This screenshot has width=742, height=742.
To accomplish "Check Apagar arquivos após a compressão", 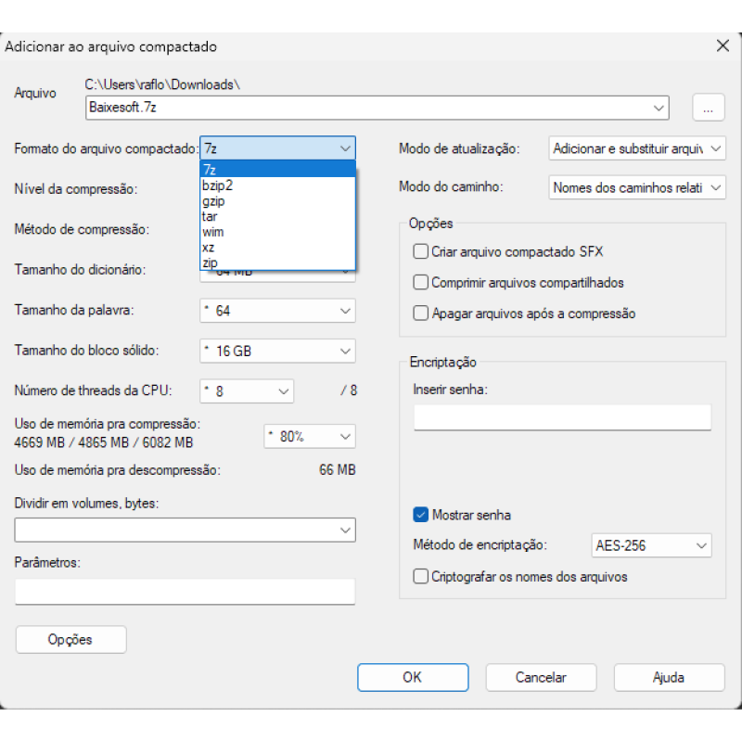I will point(420,313).
